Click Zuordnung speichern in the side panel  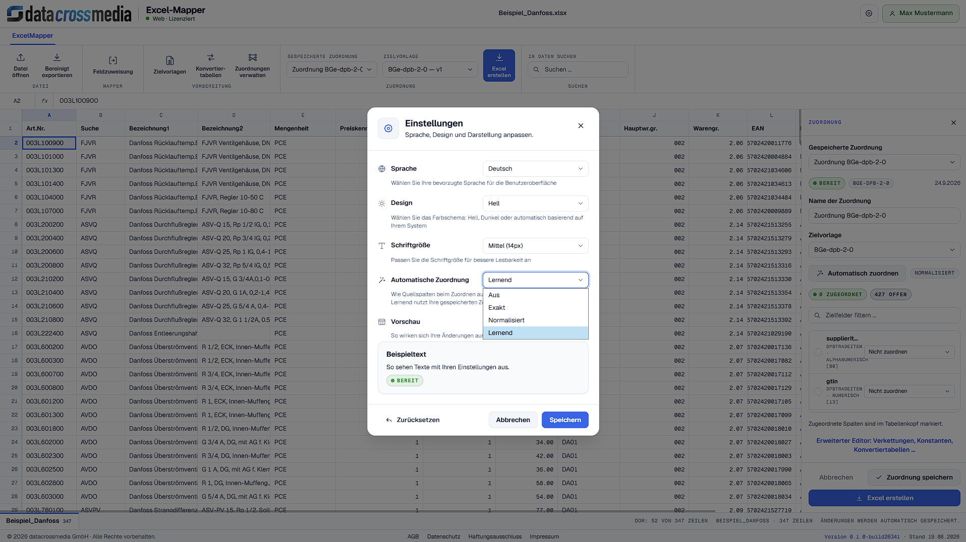coord(914,478)
